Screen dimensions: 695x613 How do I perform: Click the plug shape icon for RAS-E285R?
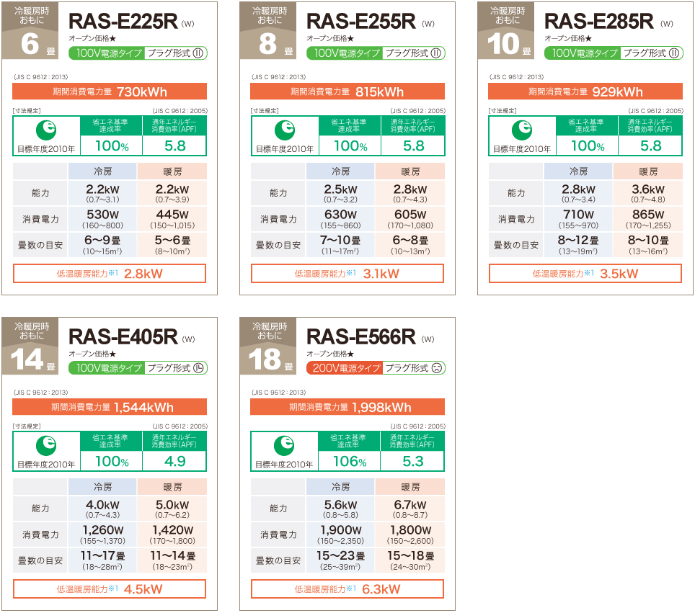pyautogui.click(x=674, y=53)
